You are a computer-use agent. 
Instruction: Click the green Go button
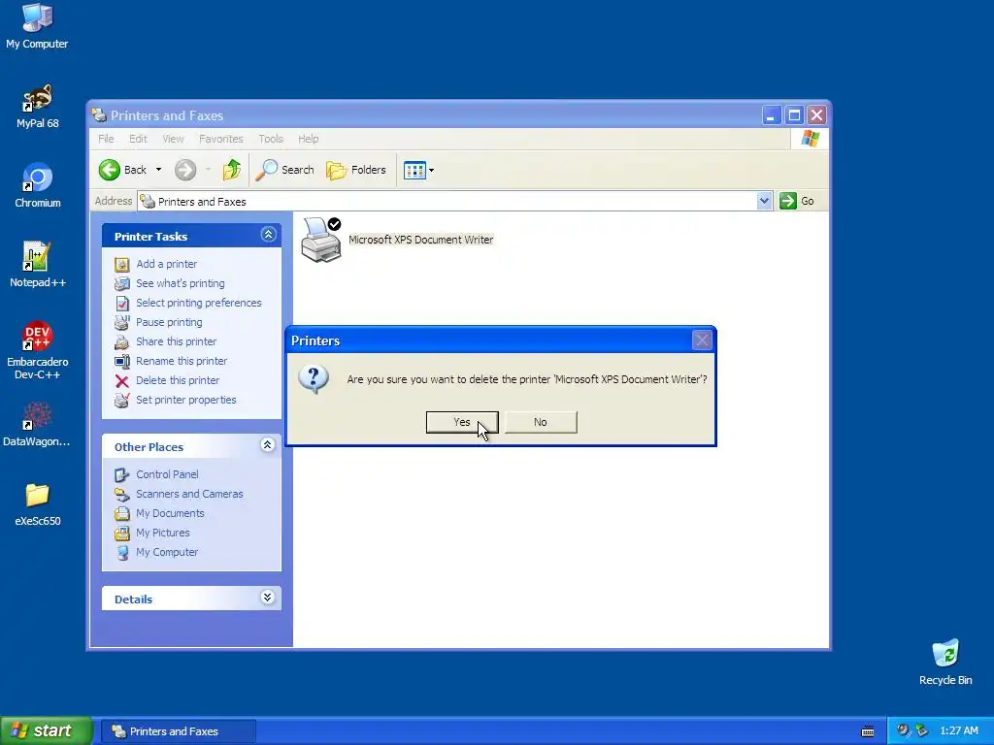click(x=797, y=201)
